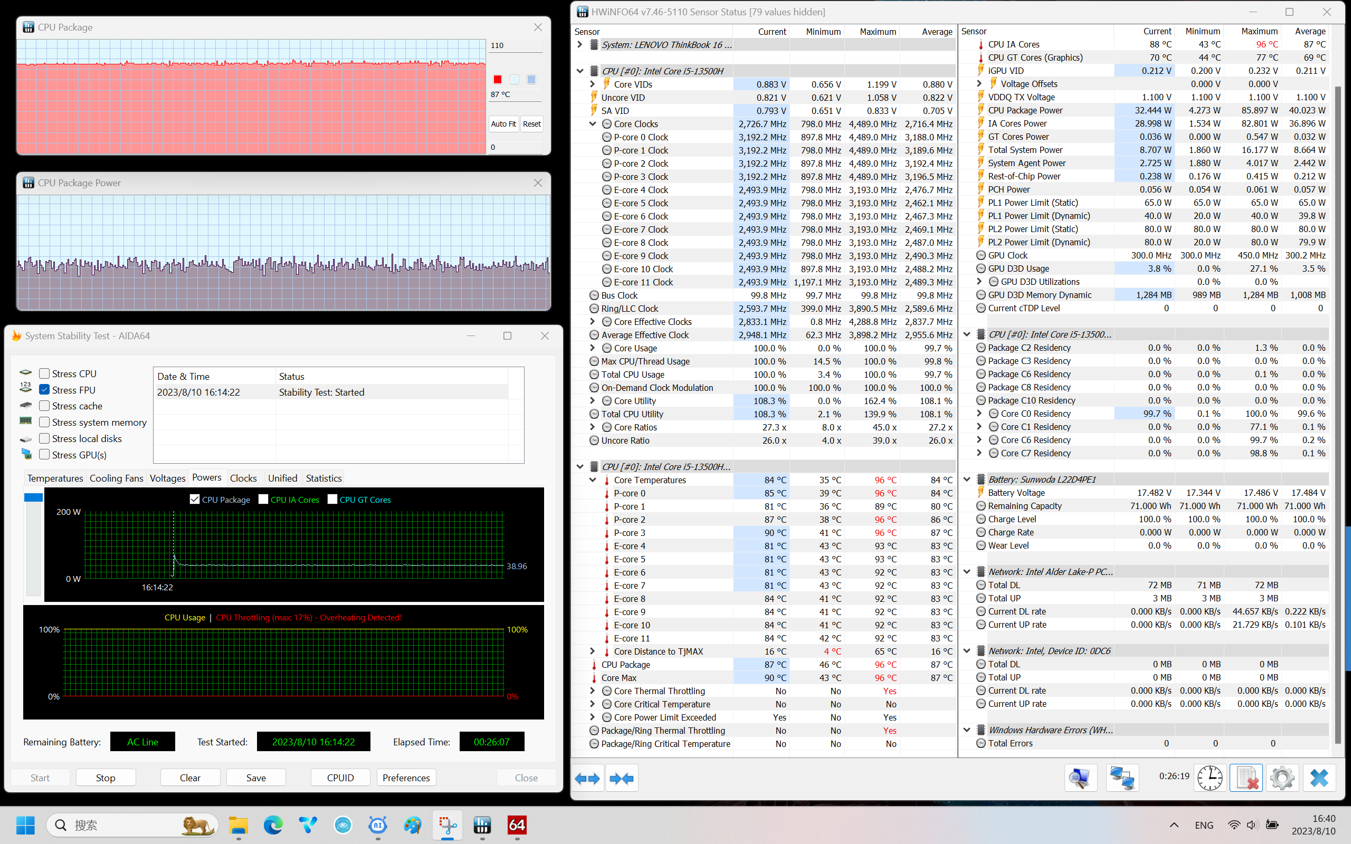Open the AIDA64 icon in the taskbar

point(517,825)
